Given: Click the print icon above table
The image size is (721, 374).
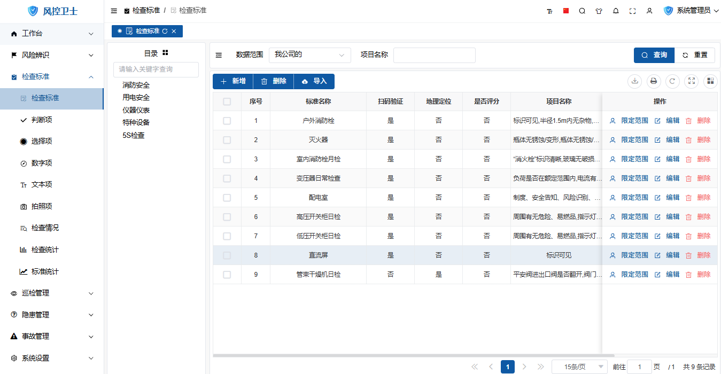Looking at the screenshot, I should tap(653, 81).
